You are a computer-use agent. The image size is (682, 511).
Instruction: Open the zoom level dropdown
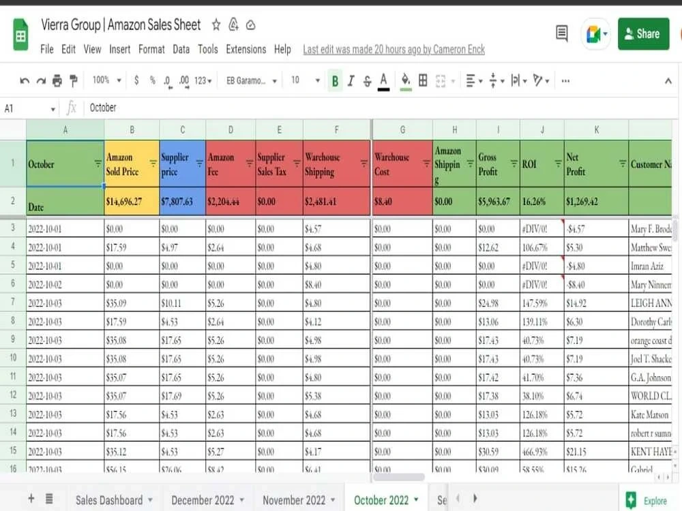[x=106, y=80]
